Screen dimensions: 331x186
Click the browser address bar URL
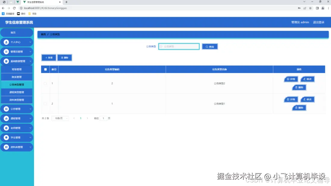click(45, 8)
